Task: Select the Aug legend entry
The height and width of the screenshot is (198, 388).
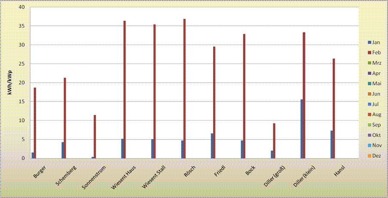Action: (x=375, y=114)
